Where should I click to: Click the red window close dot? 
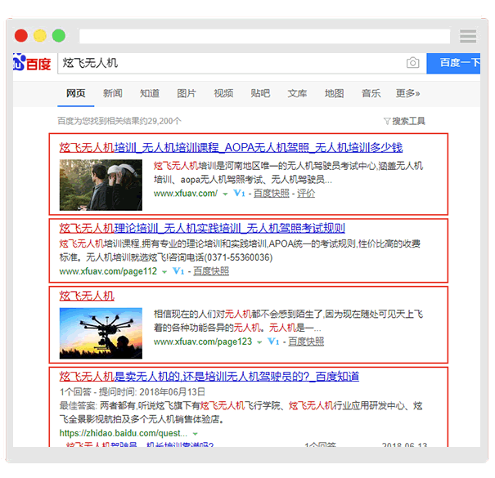point(21,36)
